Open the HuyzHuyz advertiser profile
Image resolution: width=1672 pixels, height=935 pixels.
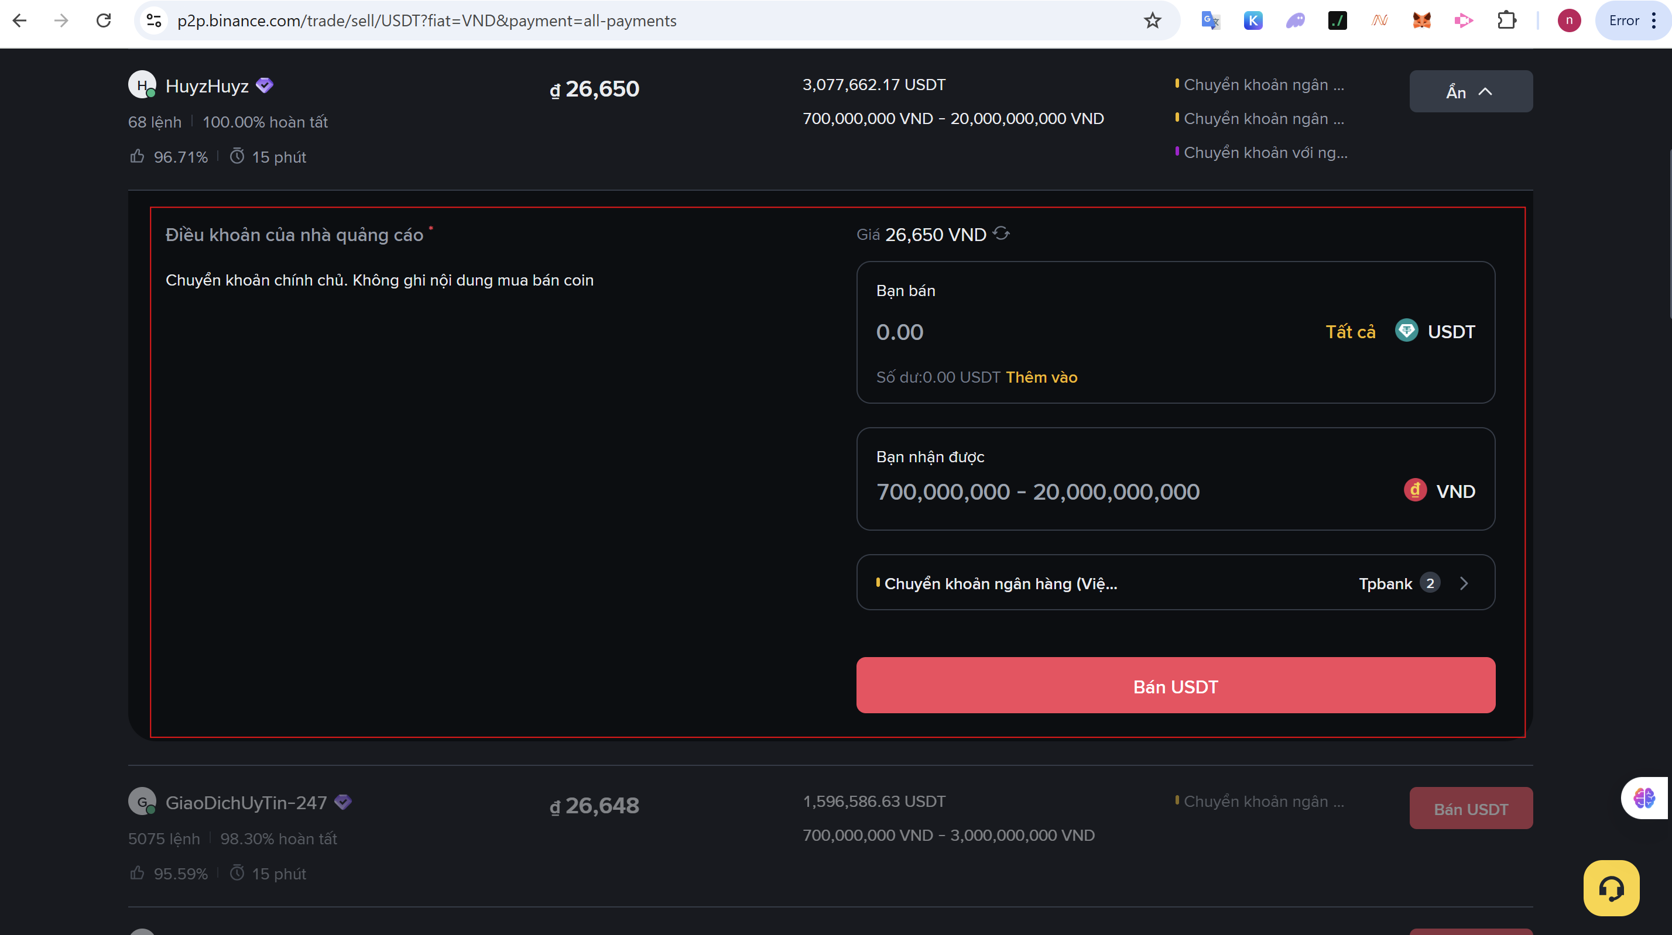pyautogui.click(x=207, y=86)
